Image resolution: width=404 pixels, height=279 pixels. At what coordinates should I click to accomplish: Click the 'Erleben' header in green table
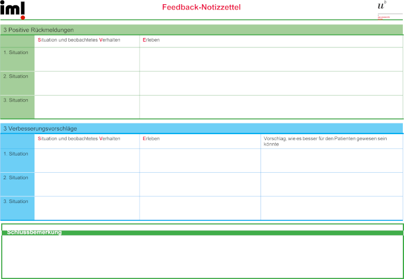coord(151,40)
